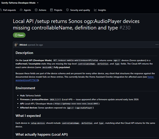Click the 'opened 2w ago' timestamp
This screenshot has height=139, width=159.
35,45
